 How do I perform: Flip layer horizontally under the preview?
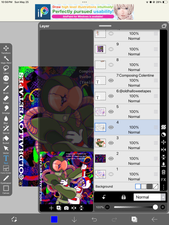coord(74,208)
